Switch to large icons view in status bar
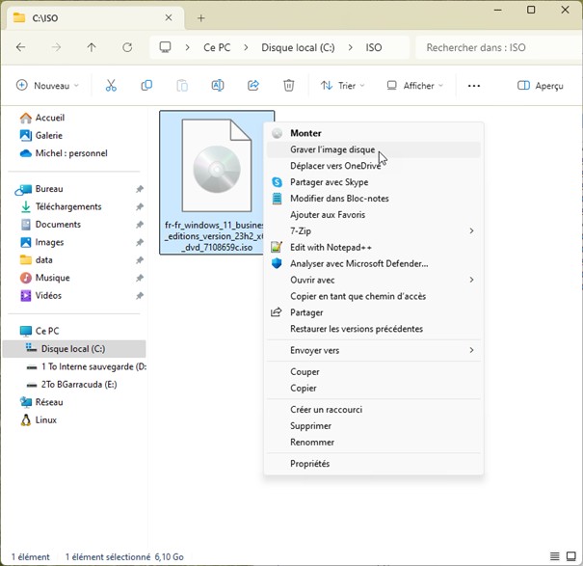The height and width of the screenshot is (566, 583). (x=570, y=556)
